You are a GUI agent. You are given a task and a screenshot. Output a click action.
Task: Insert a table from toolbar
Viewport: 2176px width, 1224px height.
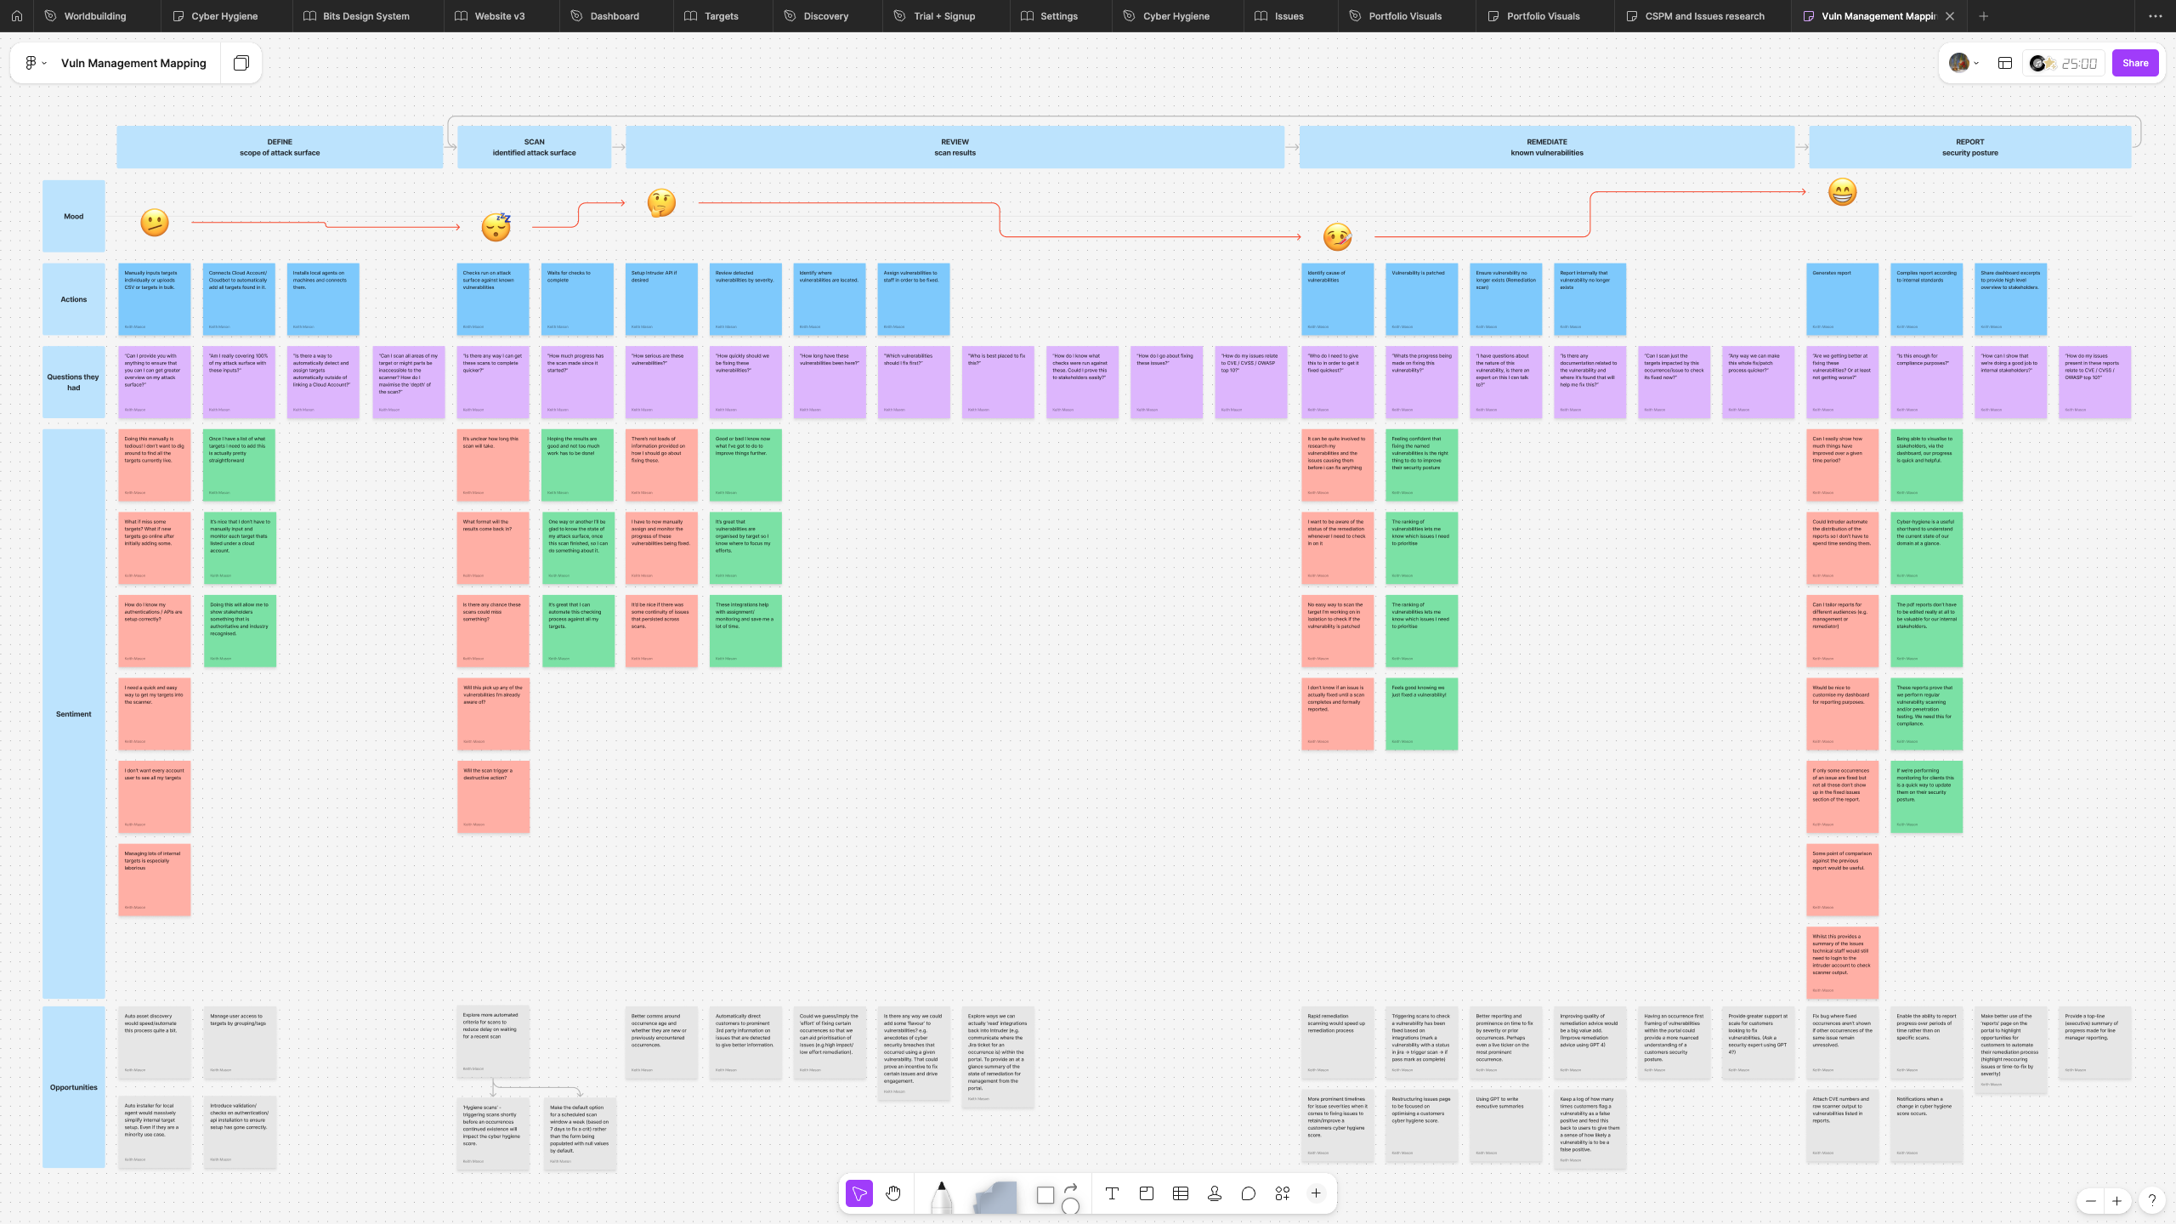tap(1181, 1193)
